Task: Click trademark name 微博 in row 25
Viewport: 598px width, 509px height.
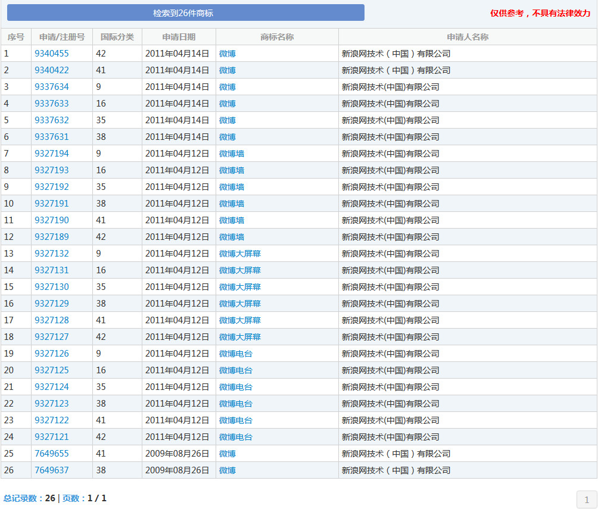Action: click(x=228, y=454)
